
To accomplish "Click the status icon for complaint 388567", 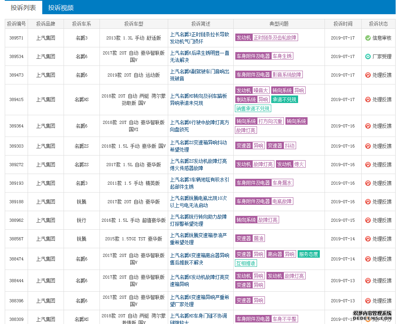I will 368,239.
